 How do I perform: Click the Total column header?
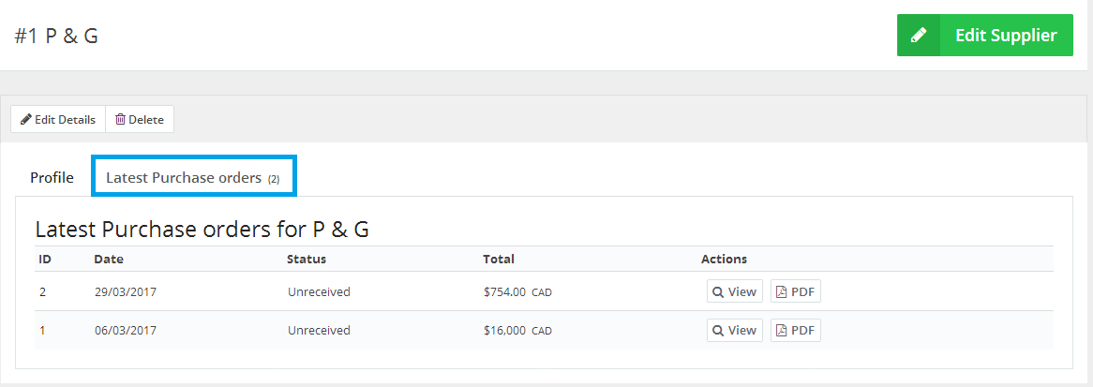coord(499,259)
